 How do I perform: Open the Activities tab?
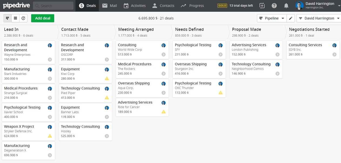[134, 6]
